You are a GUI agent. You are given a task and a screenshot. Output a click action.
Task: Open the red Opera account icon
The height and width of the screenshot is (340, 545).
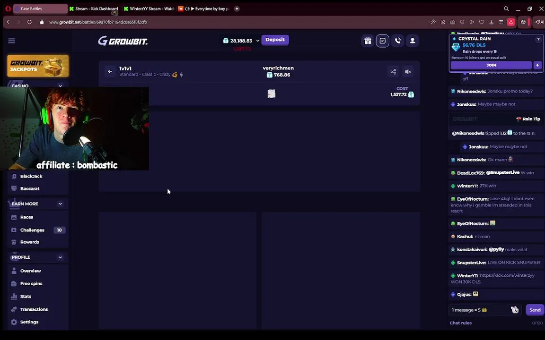pos(511,22)
